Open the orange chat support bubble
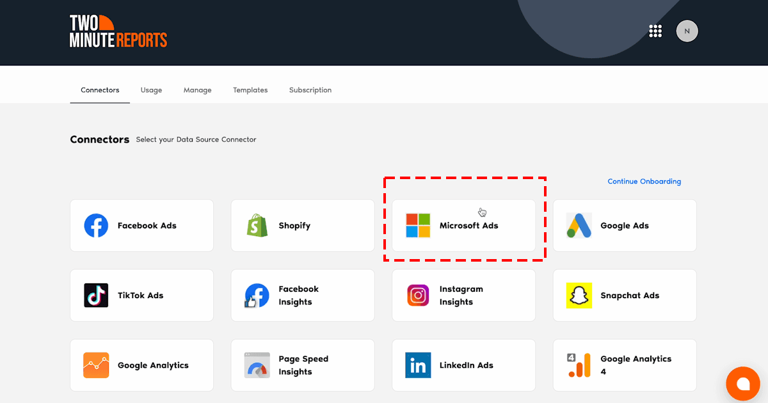768x403 pixels. pyautogui.click(x=742, y=384)
